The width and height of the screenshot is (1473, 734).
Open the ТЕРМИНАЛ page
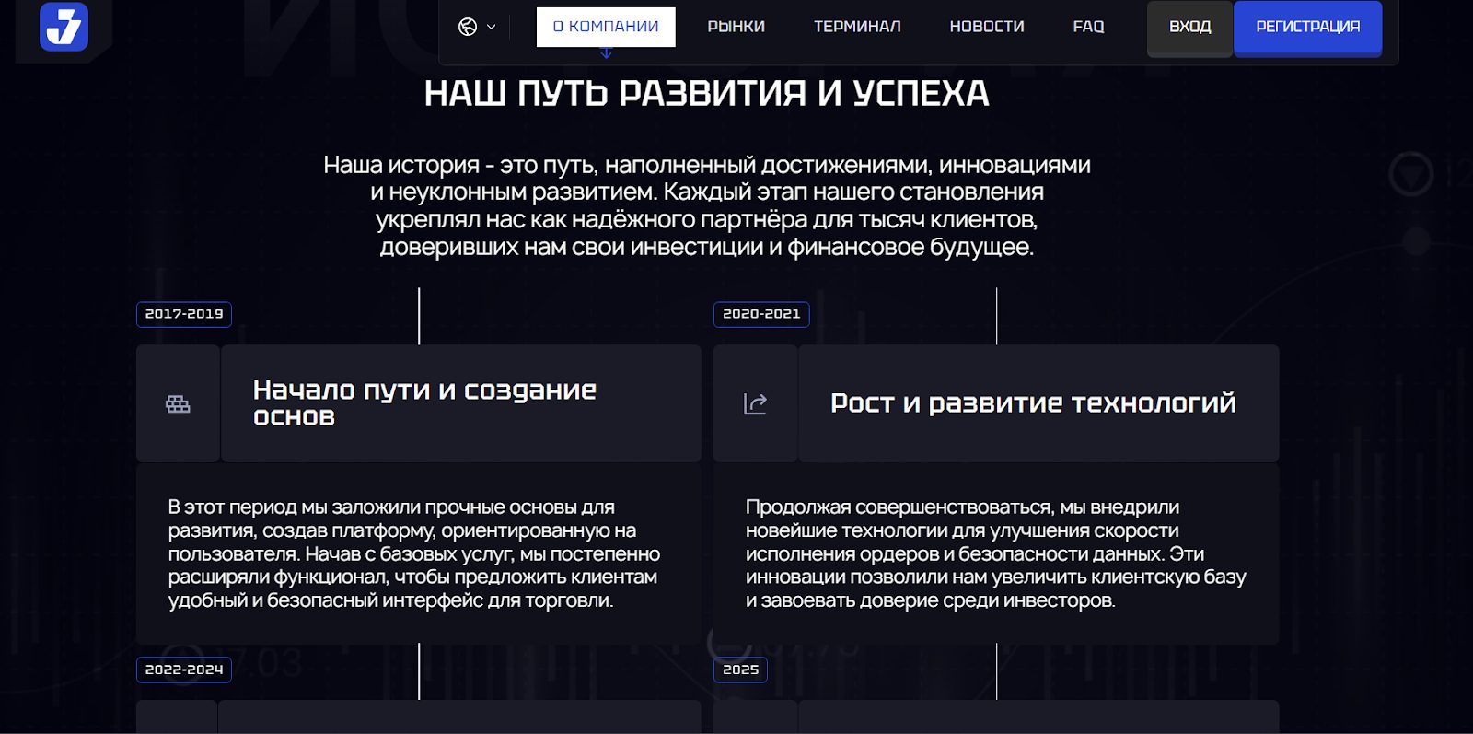857,27
